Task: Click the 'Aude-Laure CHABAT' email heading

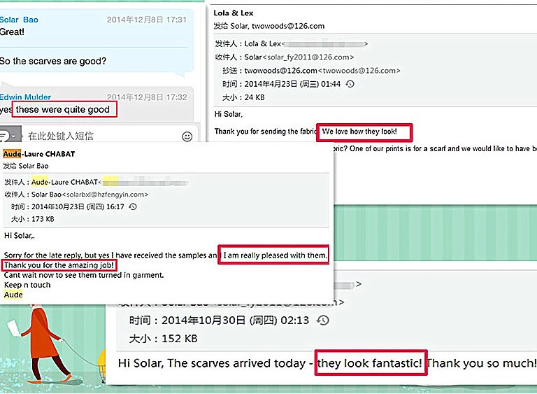Action: (39, 154)
